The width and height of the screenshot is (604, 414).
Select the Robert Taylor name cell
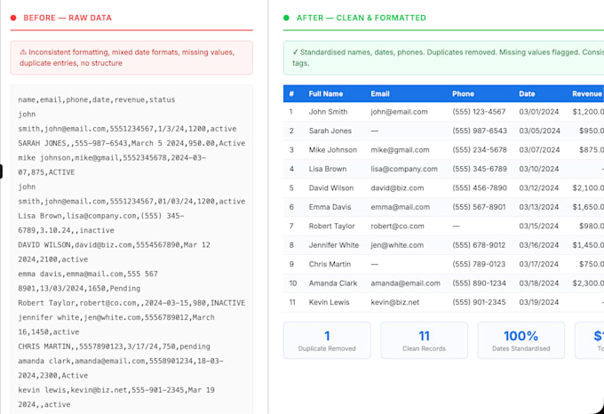point(331,226)
